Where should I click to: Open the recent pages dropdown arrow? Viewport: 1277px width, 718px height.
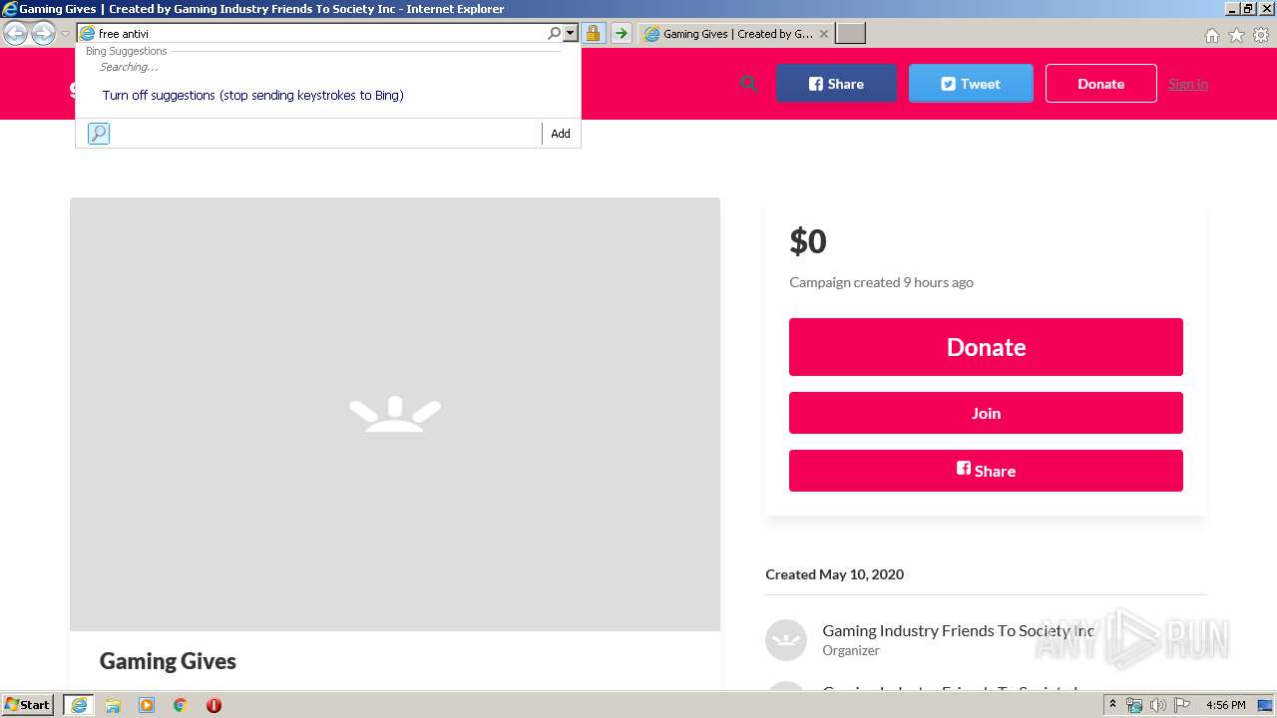click(65, 34)
